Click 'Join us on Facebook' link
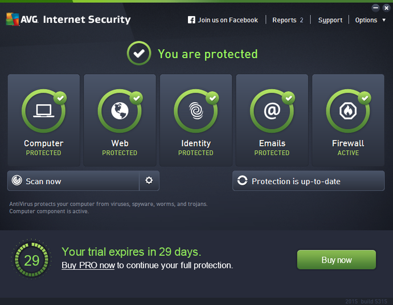 tap(228, 20)
